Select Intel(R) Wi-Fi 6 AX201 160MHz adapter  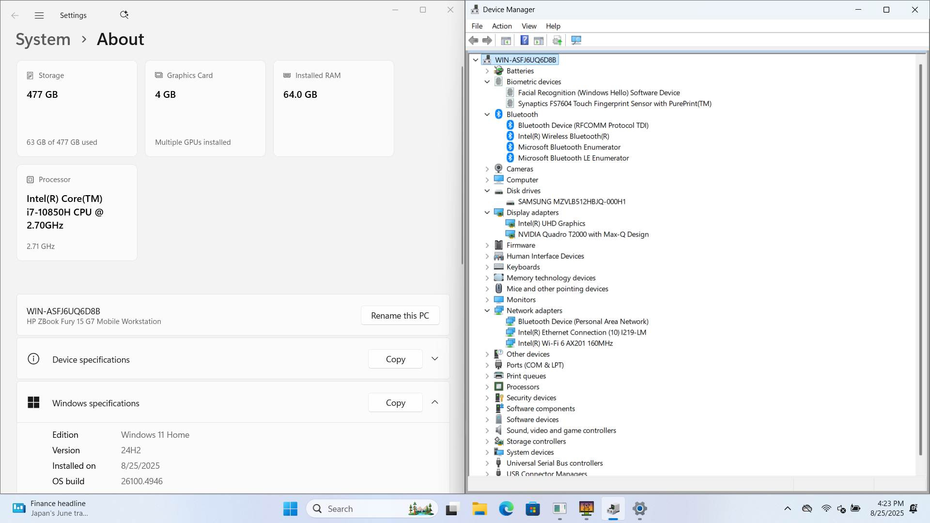pos(565,343)
